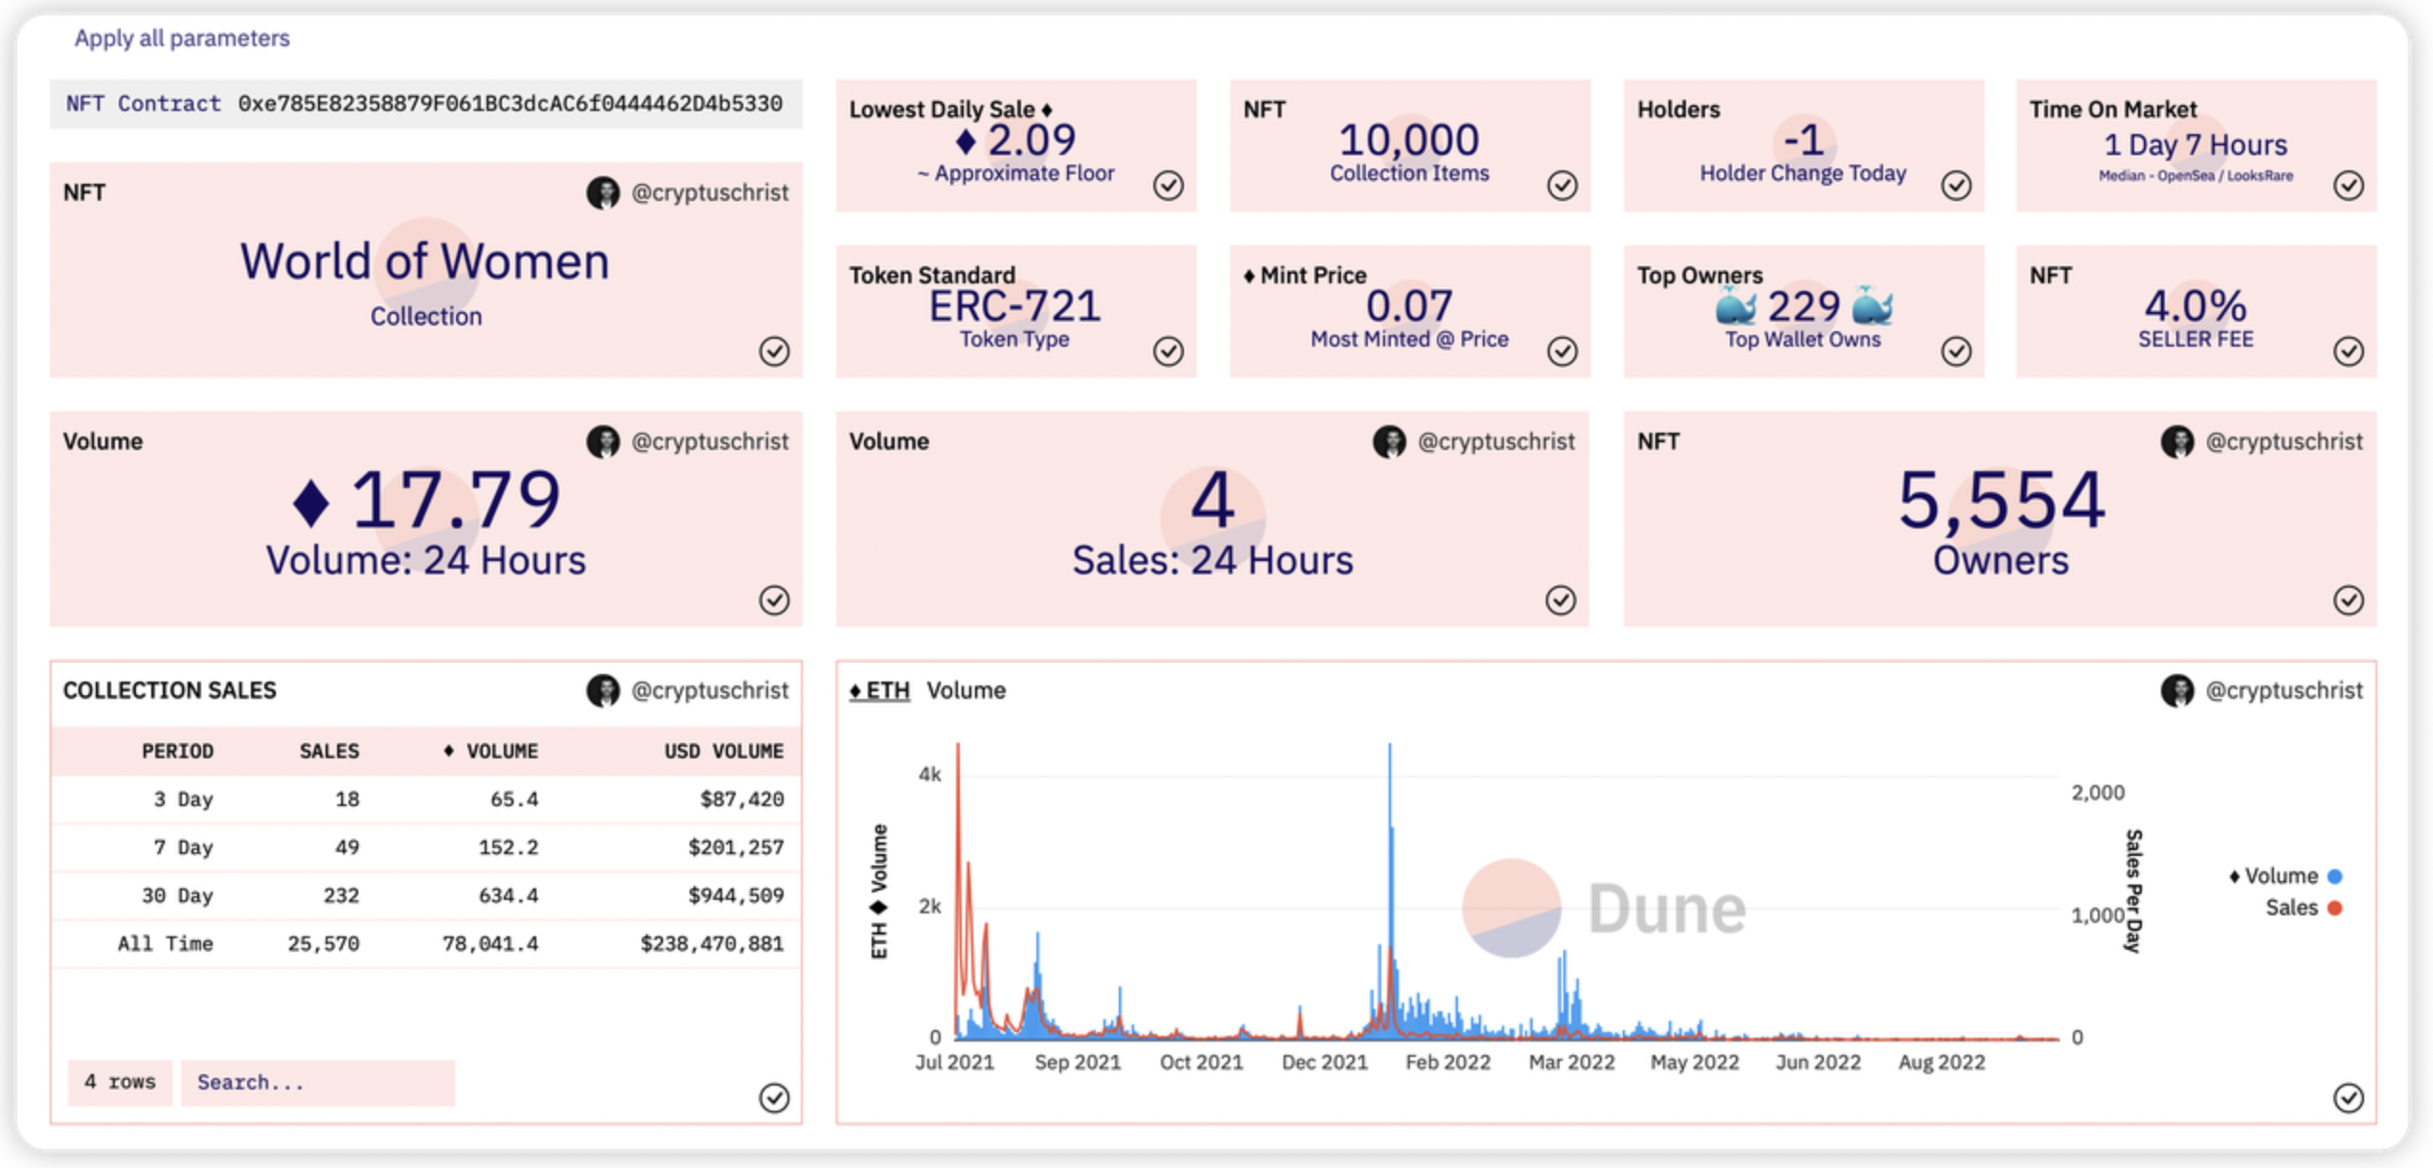Click the 'World of Women' collection title
Viewport: 2433px width, 1168px height.
tap(425, 260)
